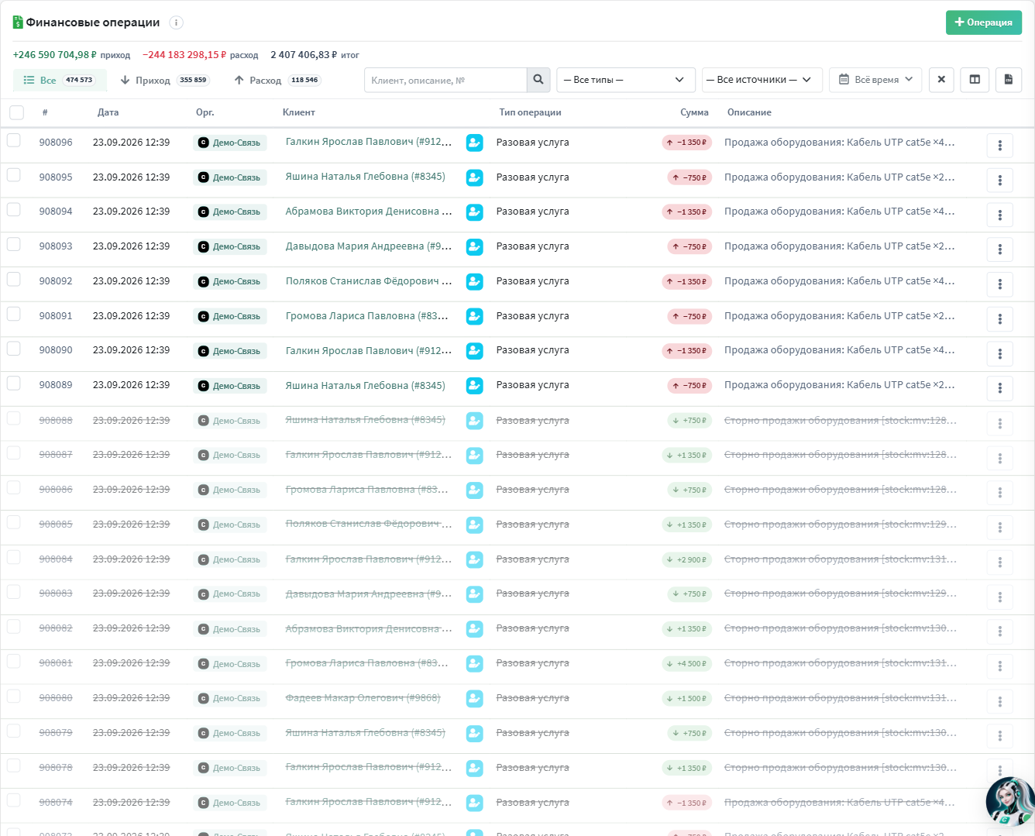Tick the select-all checkbox in the table header
The height and width of the screenshot is (836, 1035).
tap(16, 112)
